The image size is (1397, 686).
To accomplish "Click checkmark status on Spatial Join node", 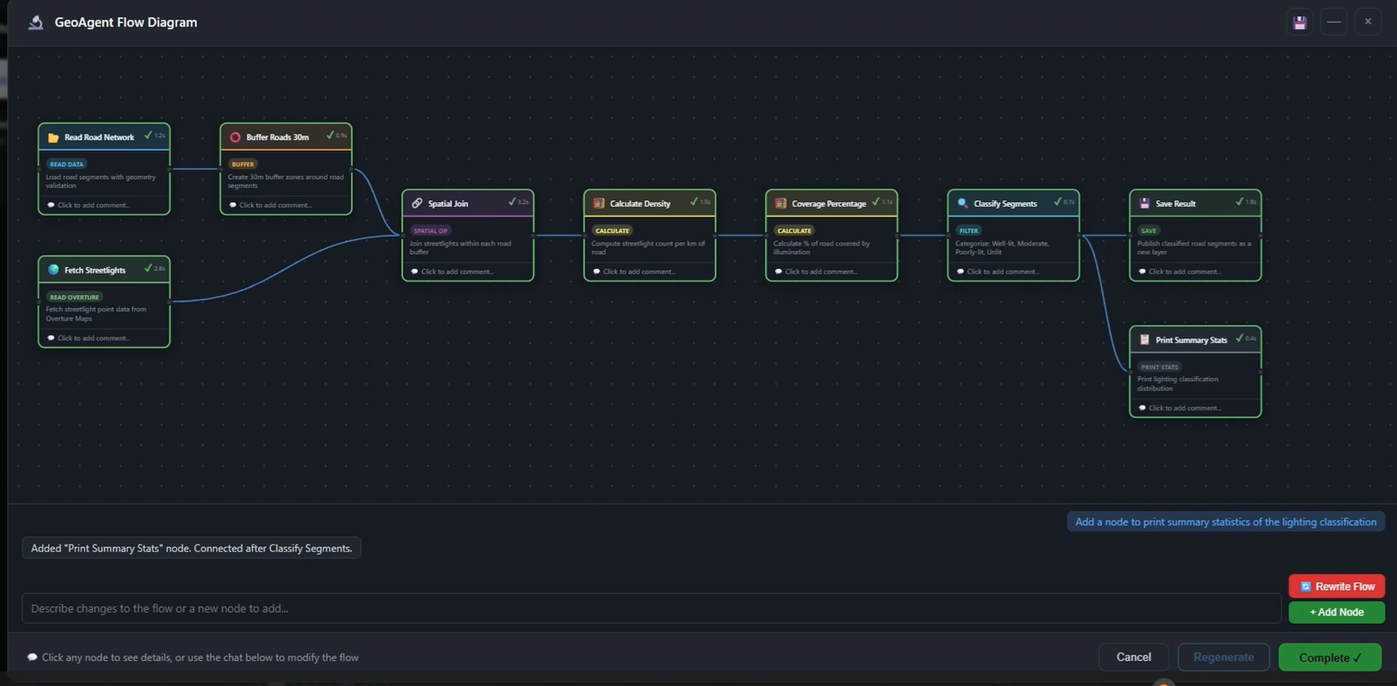I will [511, 202].
